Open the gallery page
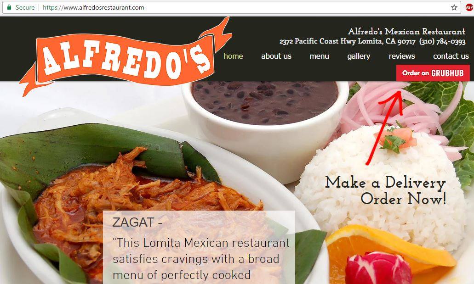474x284 pixels. (359, 56)
